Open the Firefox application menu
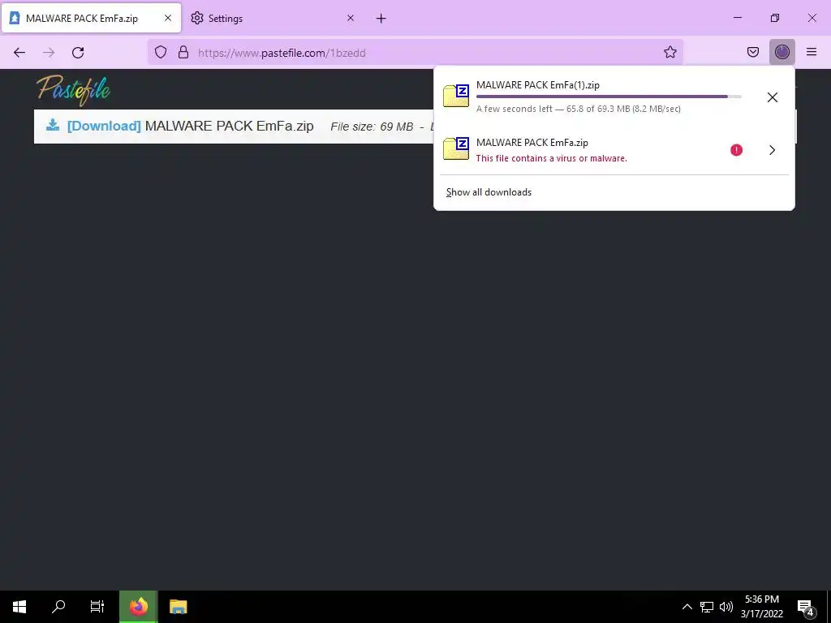This screenshot has height=623, width=831. coord(812,52)
